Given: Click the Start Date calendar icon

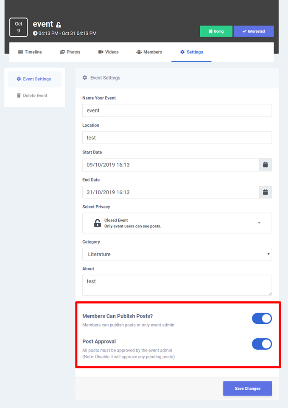Looking at the screenshot, I should tap(265, 165).
